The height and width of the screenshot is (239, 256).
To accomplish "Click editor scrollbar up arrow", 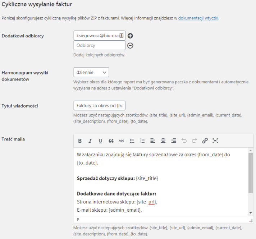I will tap(251, 150).
